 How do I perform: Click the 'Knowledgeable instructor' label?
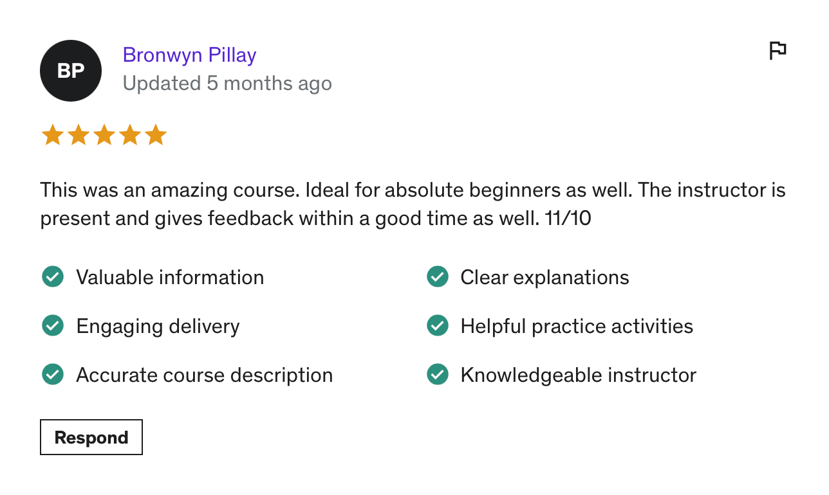[x=578, y=375]
